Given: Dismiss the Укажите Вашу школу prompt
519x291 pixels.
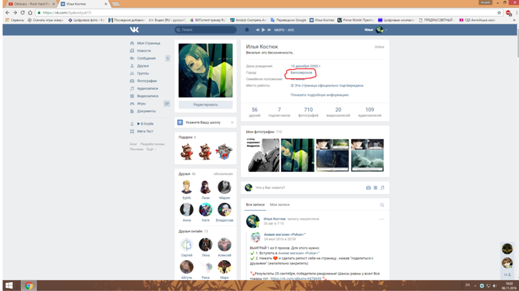Looking at the screenshot, I should point(232,122).
